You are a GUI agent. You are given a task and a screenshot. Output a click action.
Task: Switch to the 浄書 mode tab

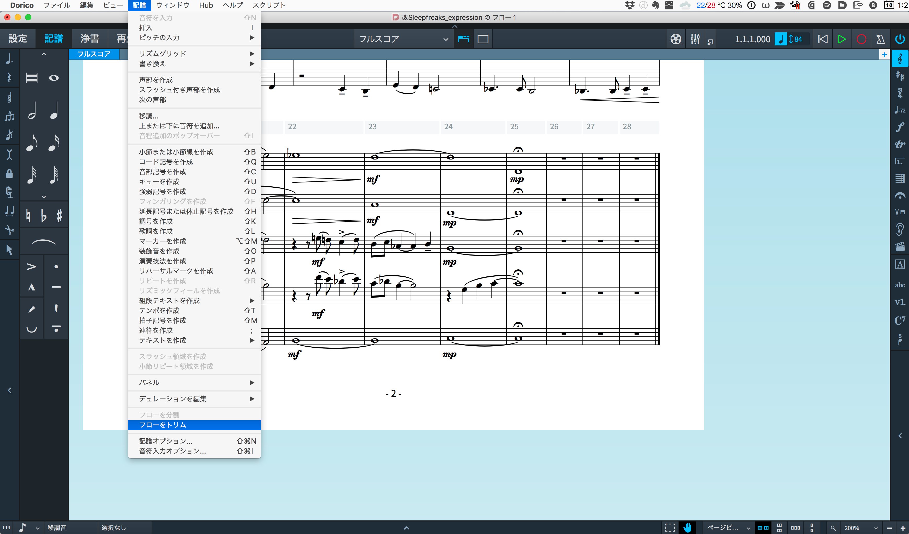(x=90, y=39)
